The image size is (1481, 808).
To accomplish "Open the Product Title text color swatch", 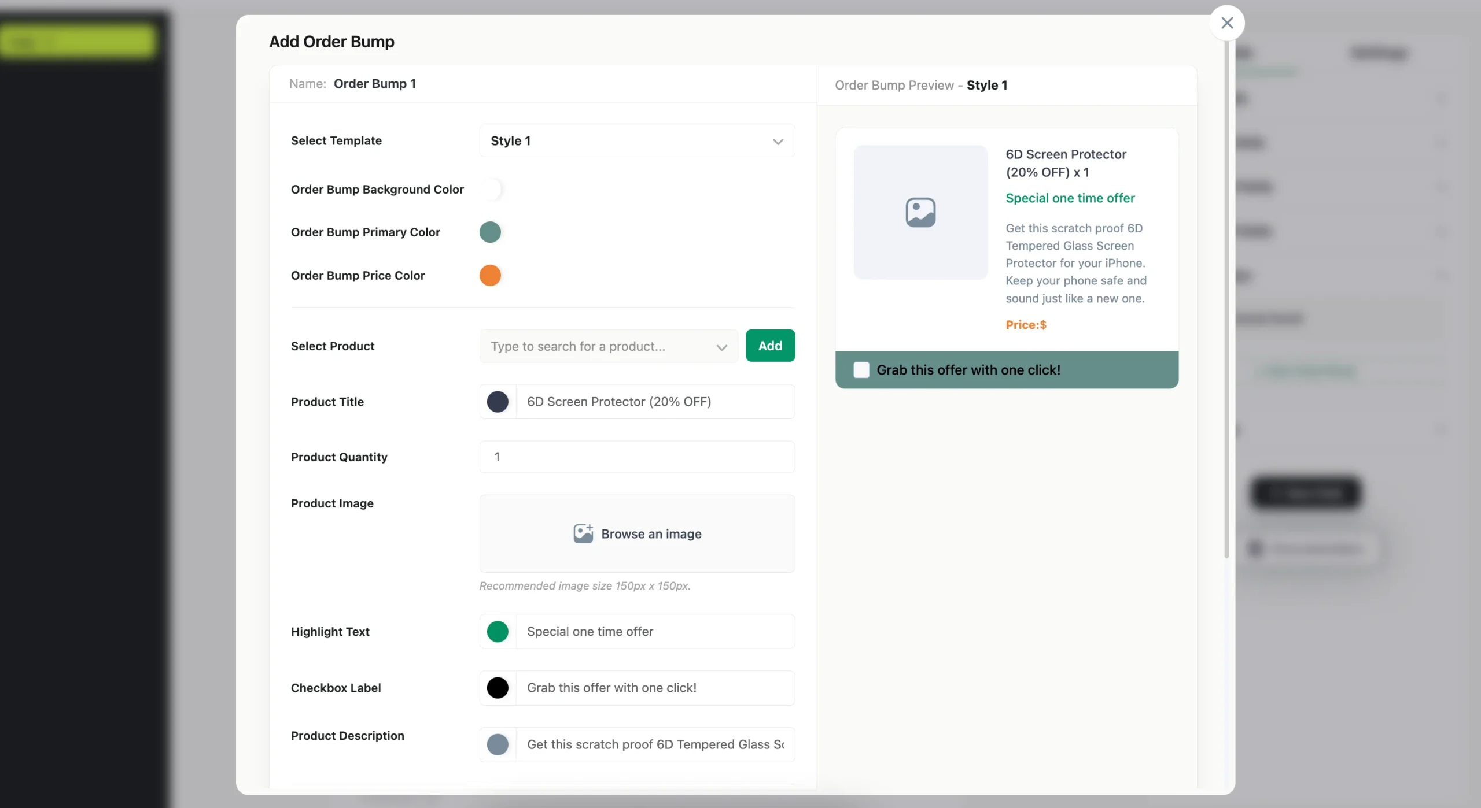I will click(x=498, y=402).
